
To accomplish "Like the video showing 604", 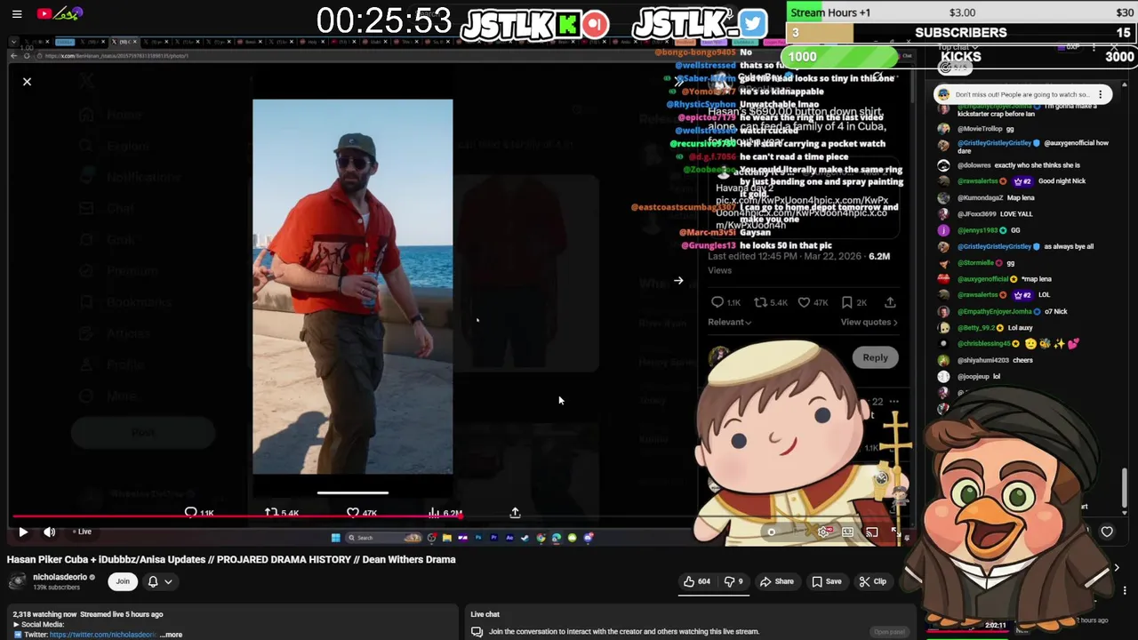I will tap(696, 581).
